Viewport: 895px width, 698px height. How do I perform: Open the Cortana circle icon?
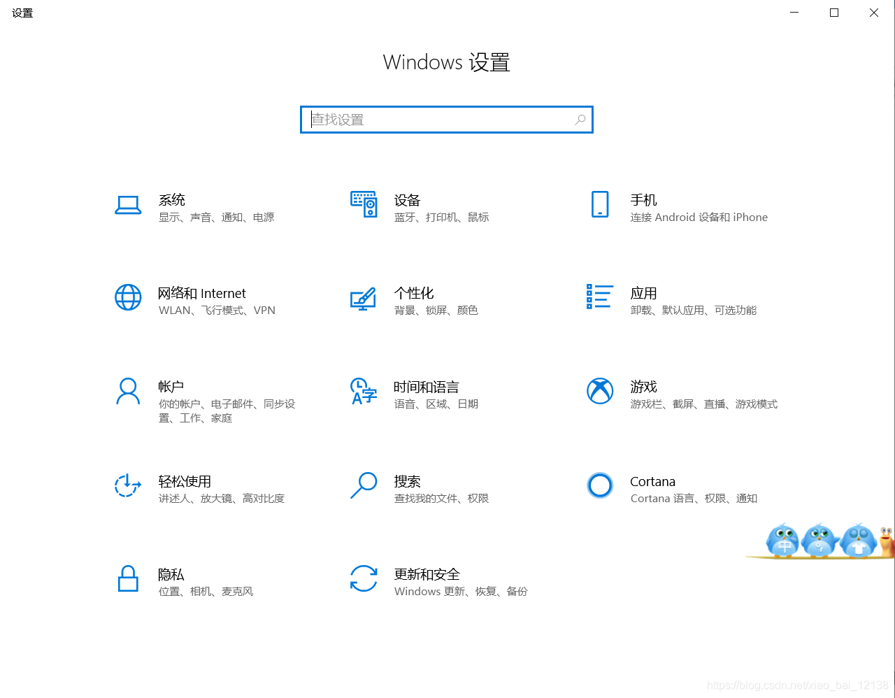click(600, 485)
